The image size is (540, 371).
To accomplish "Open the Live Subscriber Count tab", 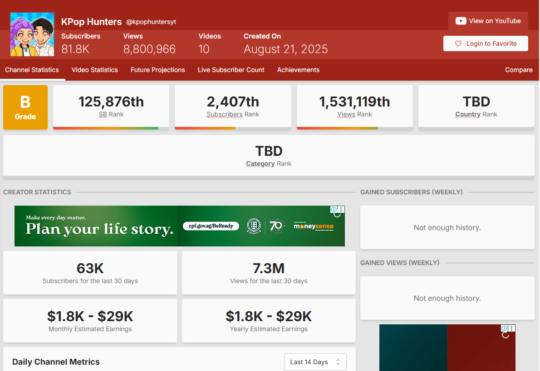I will click(x=231, y=70).
